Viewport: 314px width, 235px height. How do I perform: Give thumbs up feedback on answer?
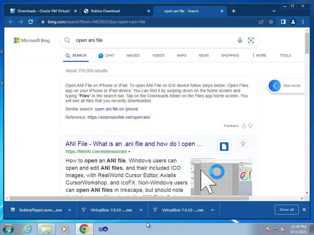(x=244, y=126)
